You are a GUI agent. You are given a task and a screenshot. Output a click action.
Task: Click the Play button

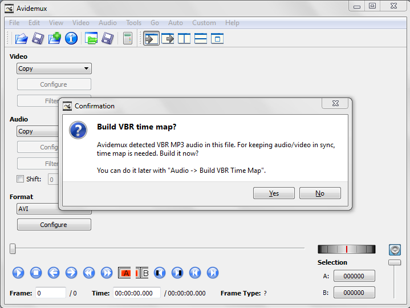click(x=18, y=273)
